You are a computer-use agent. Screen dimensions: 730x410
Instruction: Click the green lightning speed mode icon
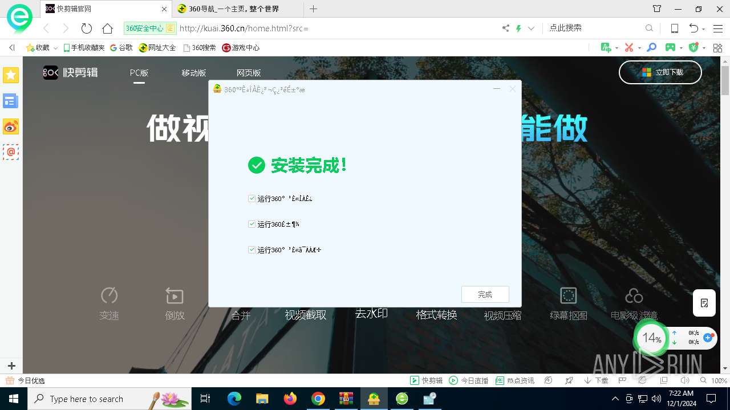(x=518, y=28)
